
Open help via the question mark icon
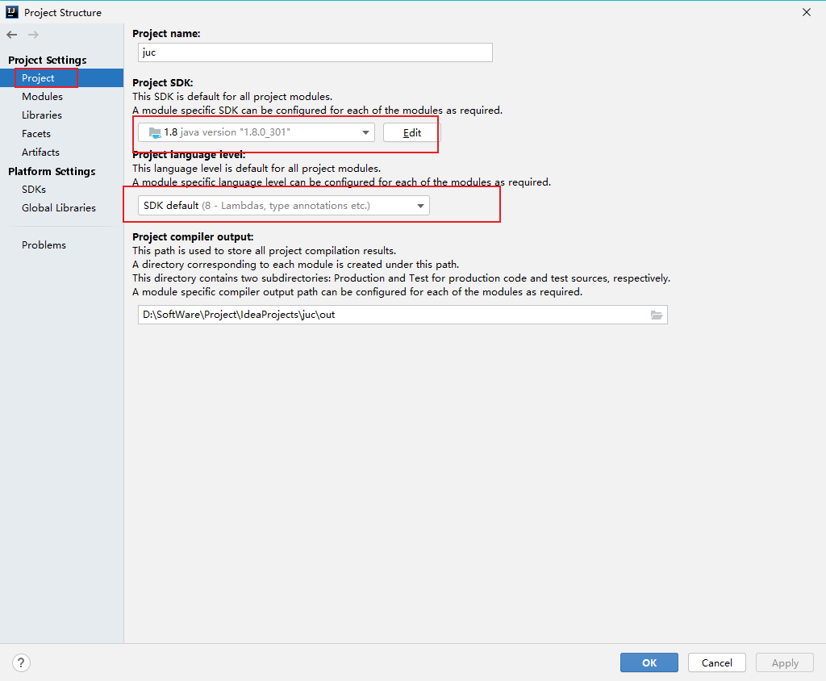pyautogui.click(x=21, y=662)
